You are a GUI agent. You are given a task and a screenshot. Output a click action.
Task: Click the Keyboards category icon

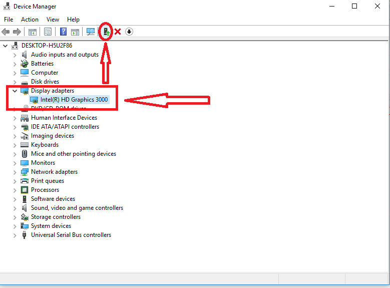tap(25, 145)
